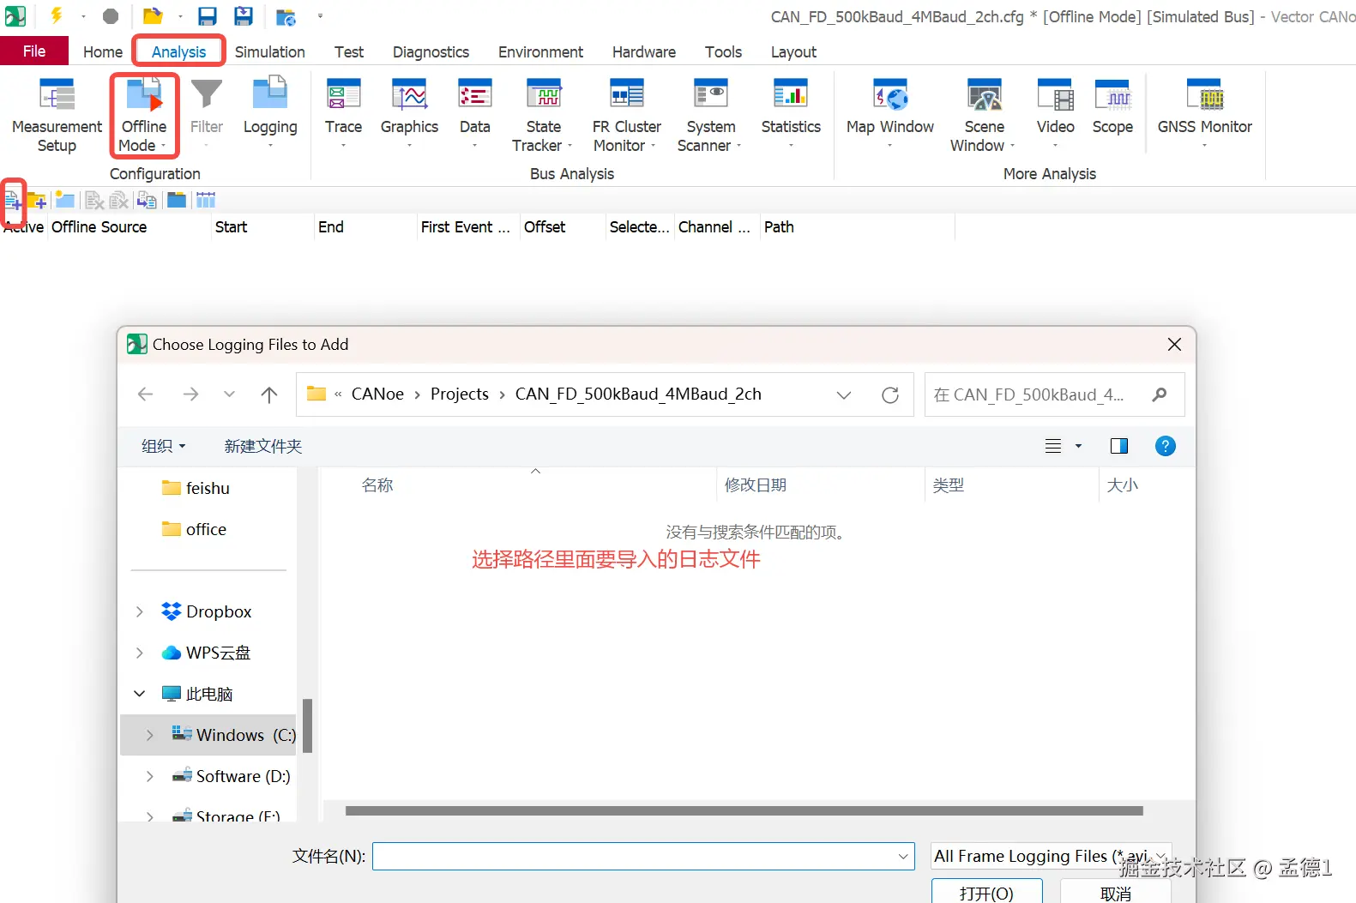Switch to the Hardware tab
The width and height of the screenshot is (1356, 903).
(644, 52)
